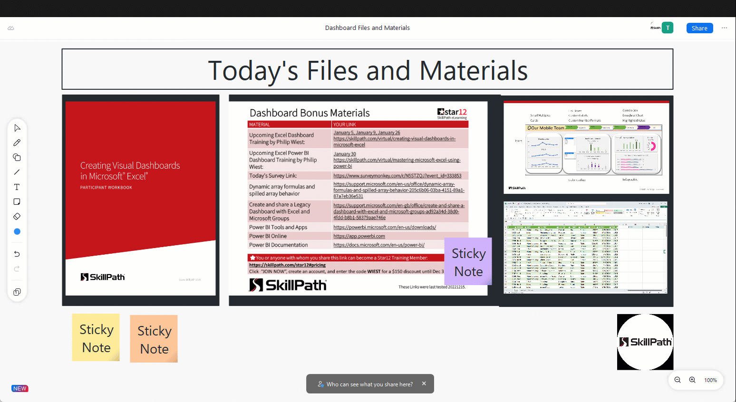Click the 'Power BI Documentation' row label
Image resolution: width=736 pixels, height=402 pixels.
[x=279, y=245]
